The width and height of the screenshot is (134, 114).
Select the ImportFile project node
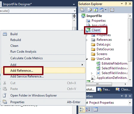coord(94,16)
